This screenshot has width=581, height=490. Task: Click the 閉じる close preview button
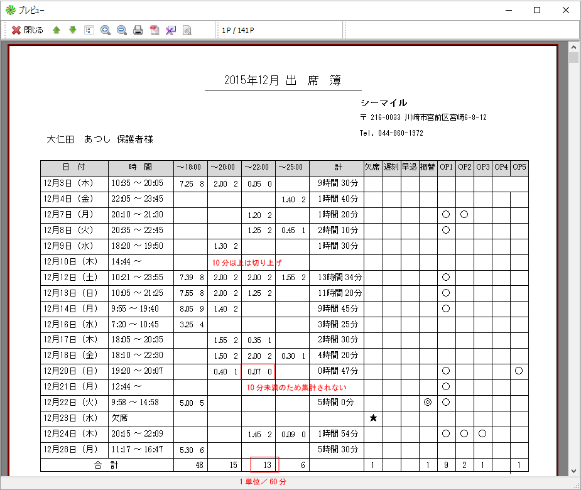tap(27, 30)
